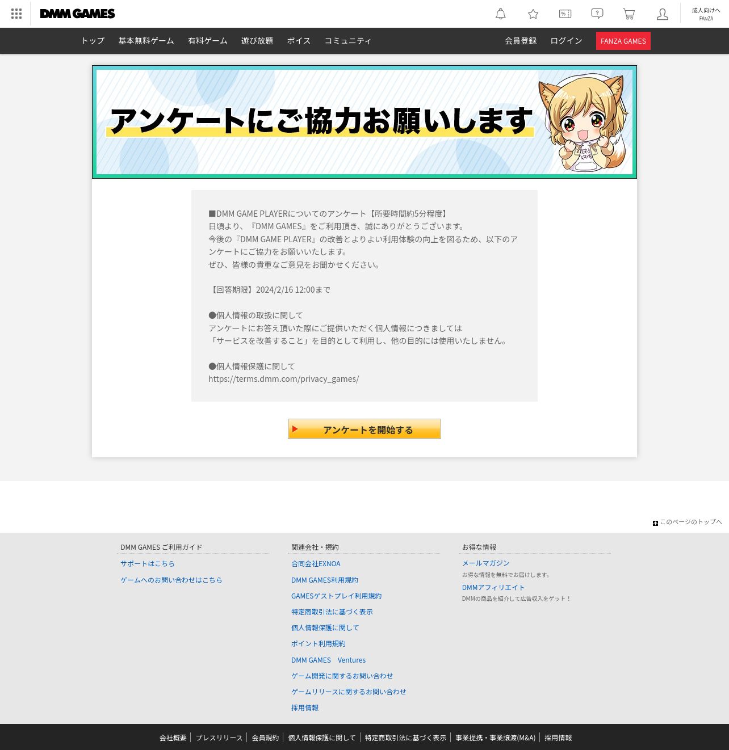Click the お得な情報 heading
Screen dimensions: 729x750
(x=479, y=547)
